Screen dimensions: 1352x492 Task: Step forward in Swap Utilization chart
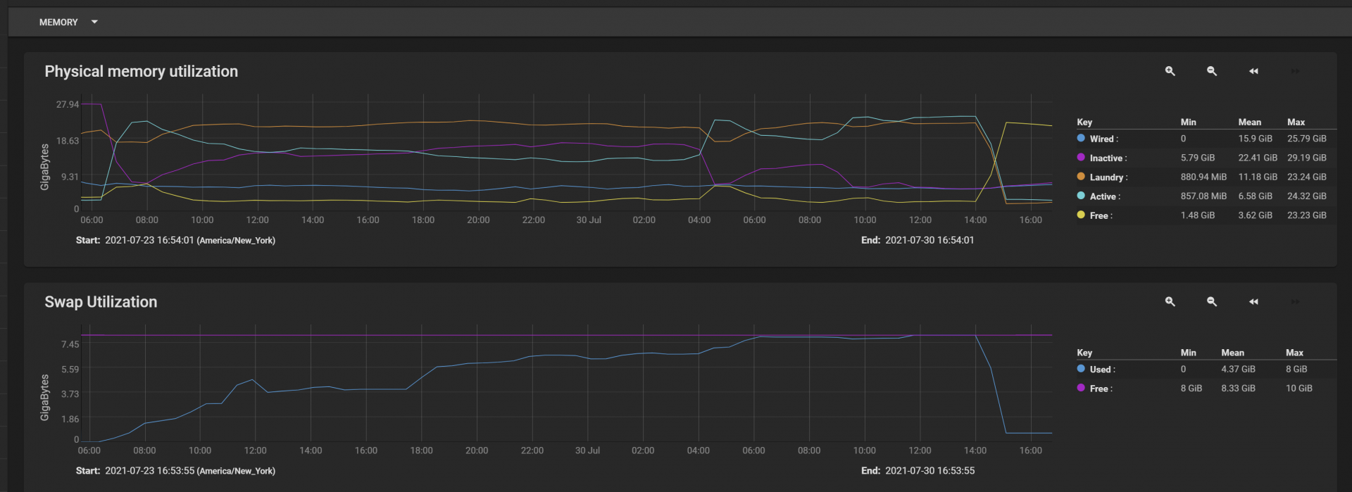pos(1295,301)
